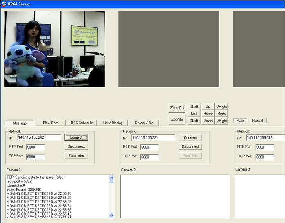
Task: Switch to Auto mode
Action: (x=240, y=121)
